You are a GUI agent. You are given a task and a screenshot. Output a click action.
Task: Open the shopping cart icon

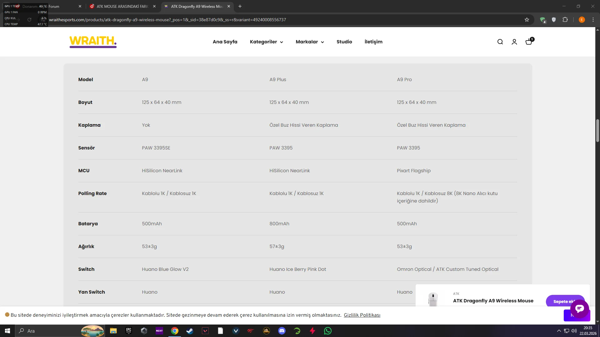coord(529,42)
